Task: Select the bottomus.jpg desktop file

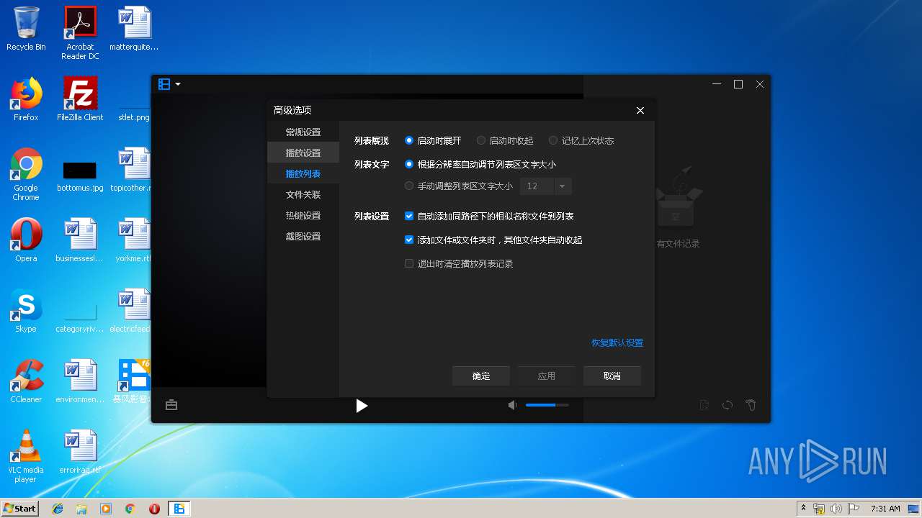Action: pos(80,176)
